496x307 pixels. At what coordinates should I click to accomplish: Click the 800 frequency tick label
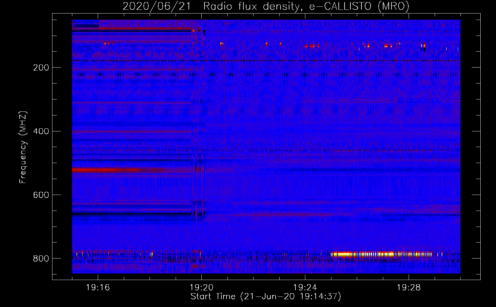click(x=41, y=258)
